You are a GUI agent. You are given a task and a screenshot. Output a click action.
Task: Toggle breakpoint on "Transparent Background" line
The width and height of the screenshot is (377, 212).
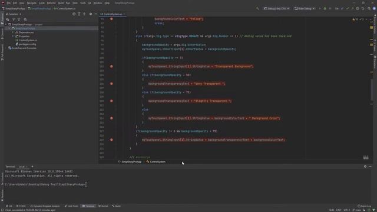pos(111,67)
